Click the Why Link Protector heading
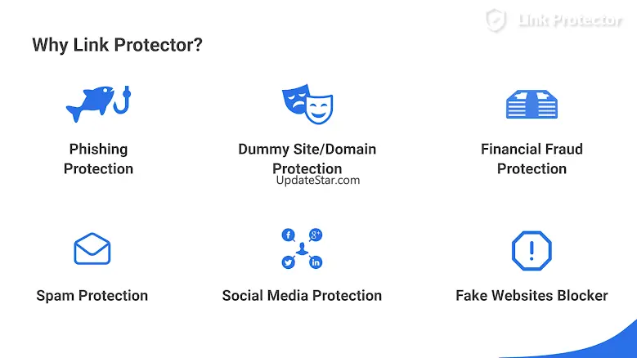The height and width of the screenshot is (358, 637). click(117, 45)
